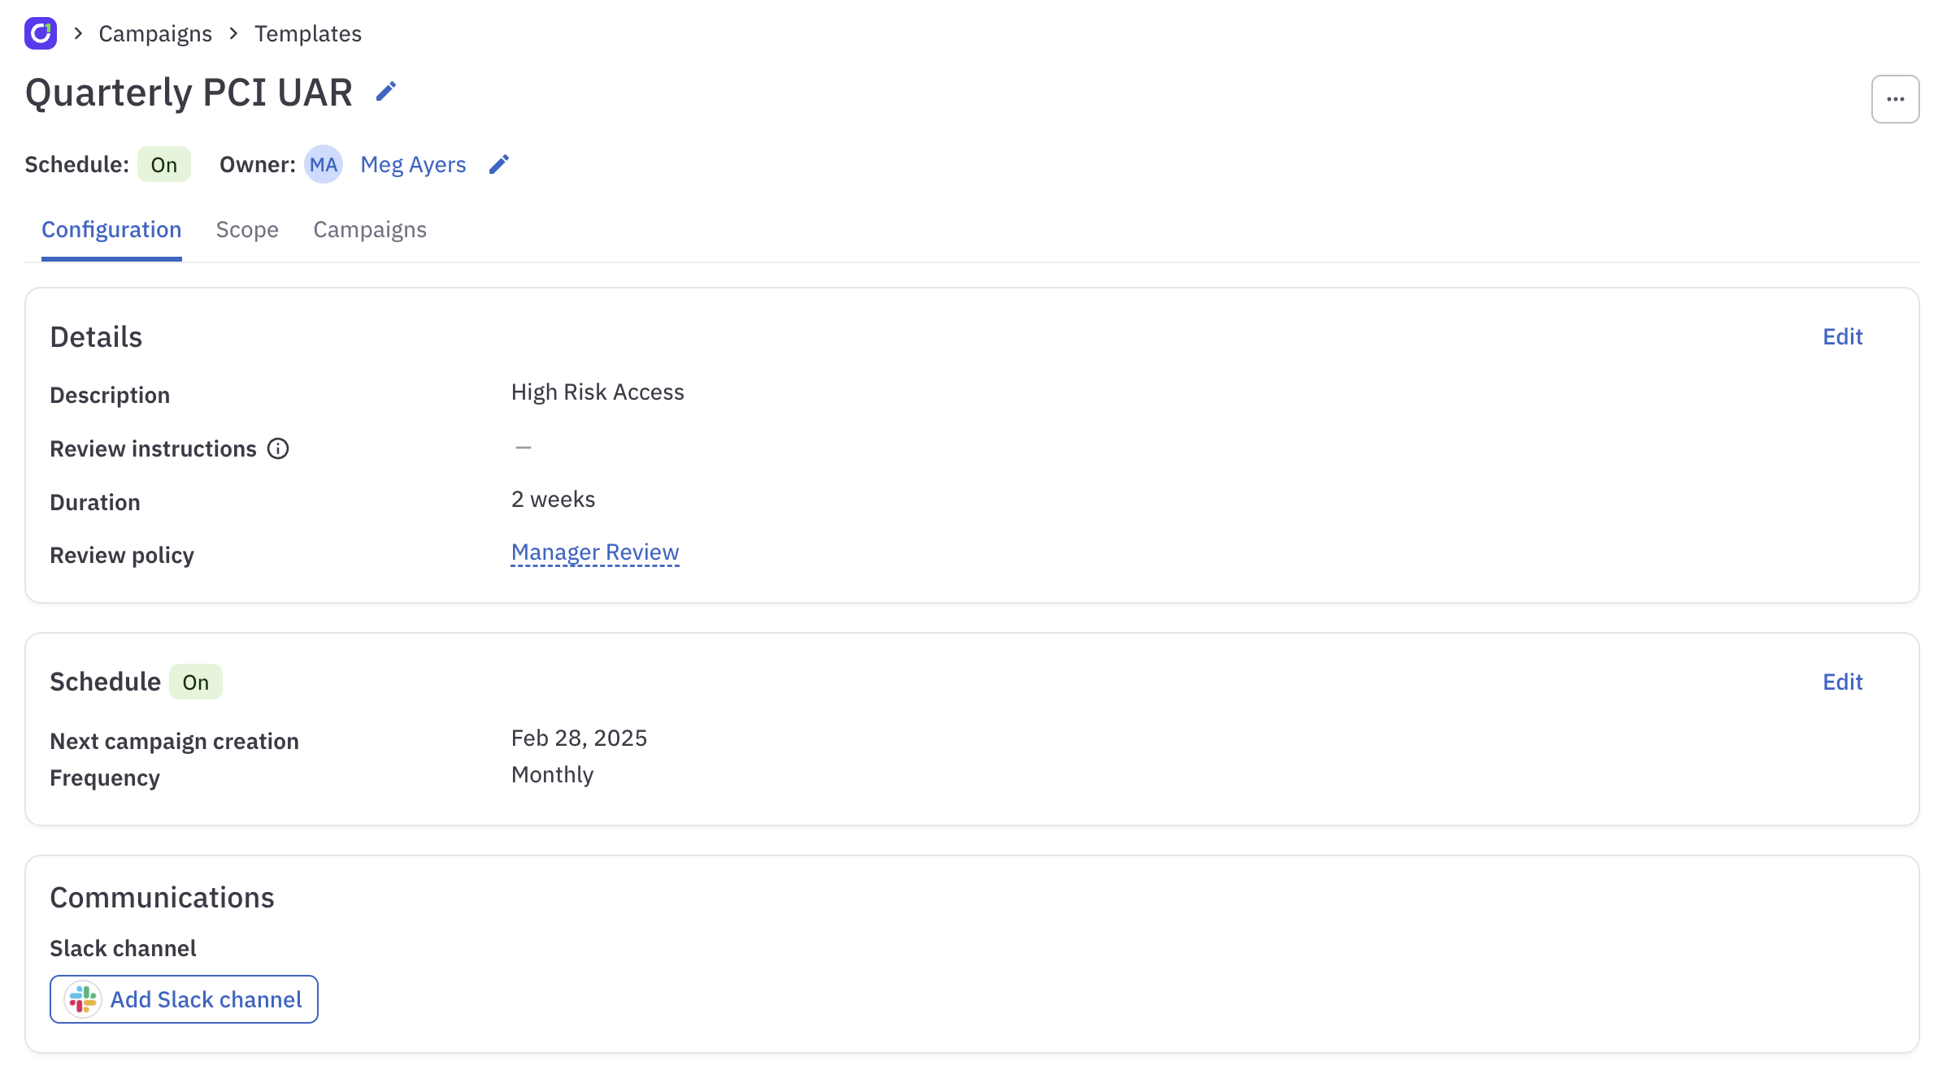Click the green On indicator next to Schedule label
The height and width of the screenshot is (1074, 1951).
(163, 164)
